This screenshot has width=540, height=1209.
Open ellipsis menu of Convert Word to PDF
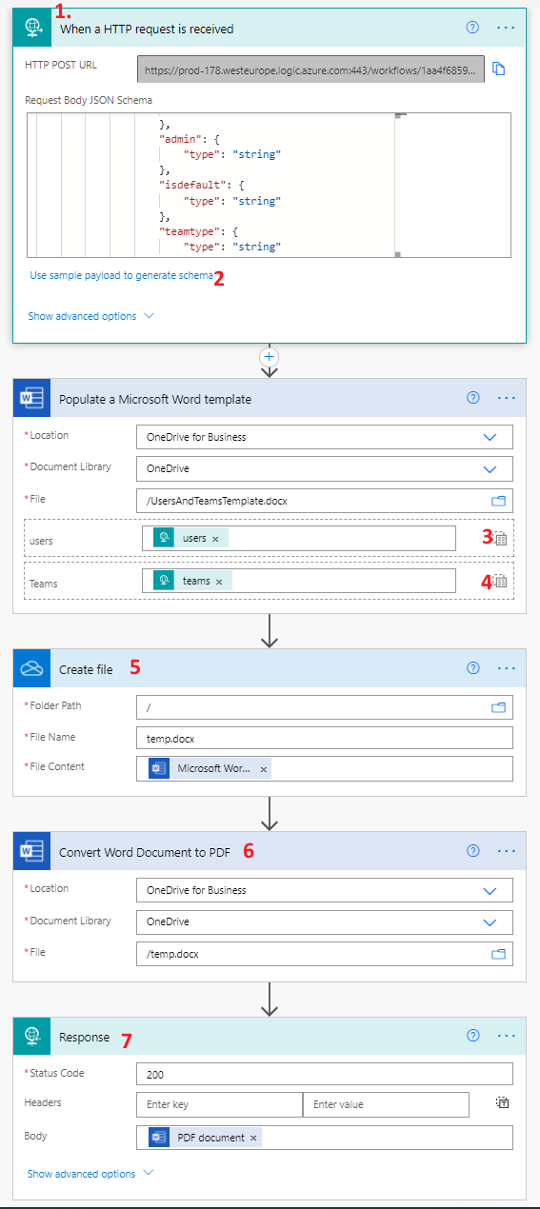coord(506,851)
